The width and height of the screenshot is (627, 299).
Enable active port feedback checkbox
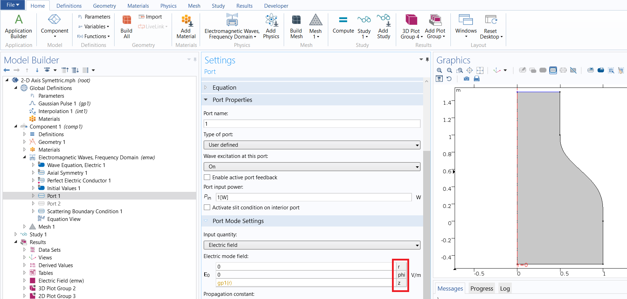click(x=207, y=178)
